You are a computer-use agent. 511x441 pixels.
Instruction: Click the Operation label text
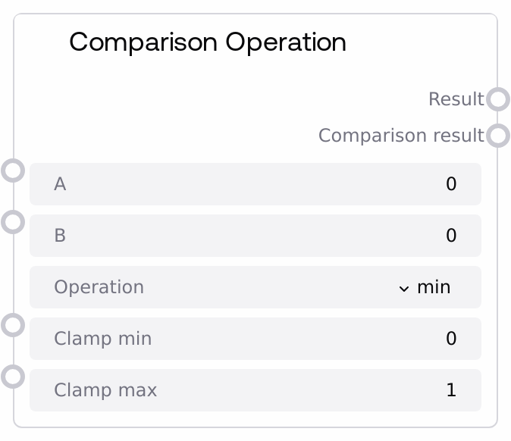(99, 287)
